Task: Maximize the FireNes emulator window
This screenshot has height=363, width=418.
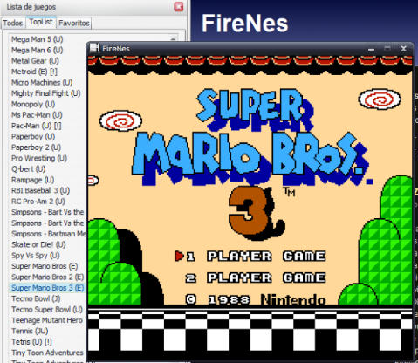Action: 387,49
